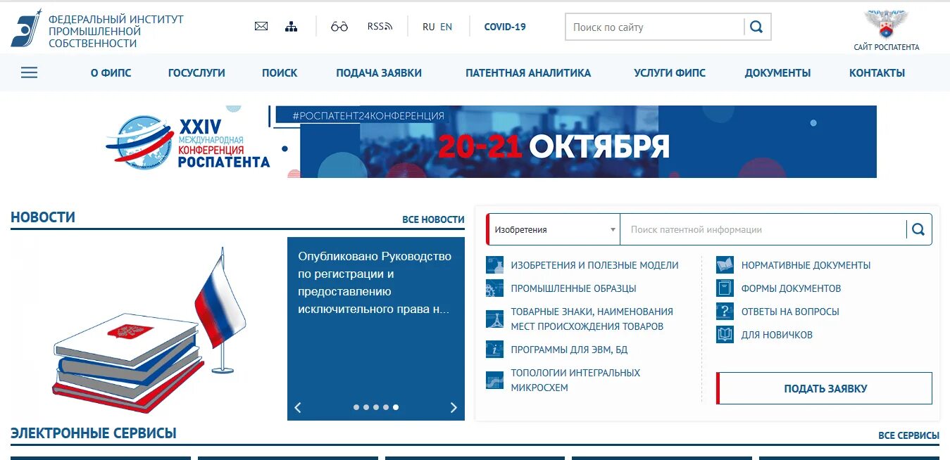This screenshot has width=950, height=460.
Task: Click question mark icon for Ответы на вопросы
Action: point(725,312)
